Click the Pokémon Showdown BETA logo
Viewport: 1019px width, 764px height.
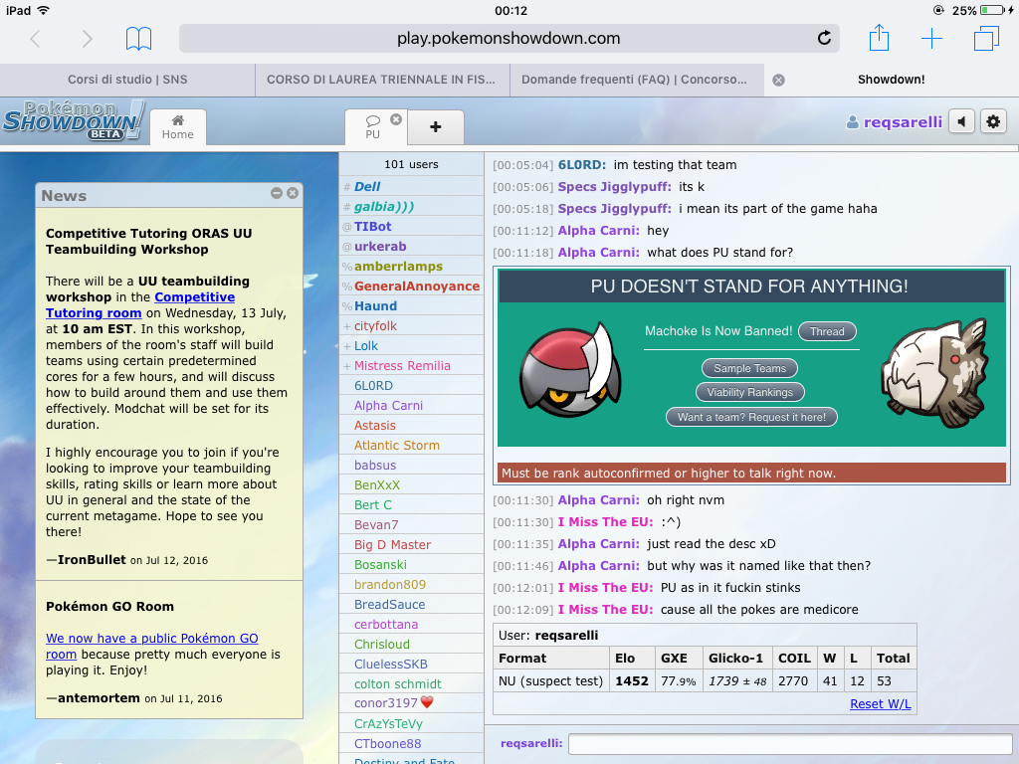pyautogui.click(x=73, y=120)
